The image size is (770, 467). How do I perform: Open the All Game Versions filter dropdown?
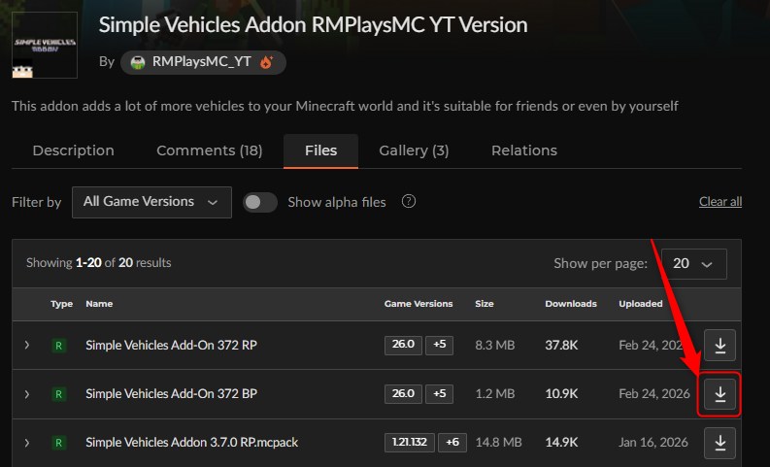click(151, 202)
